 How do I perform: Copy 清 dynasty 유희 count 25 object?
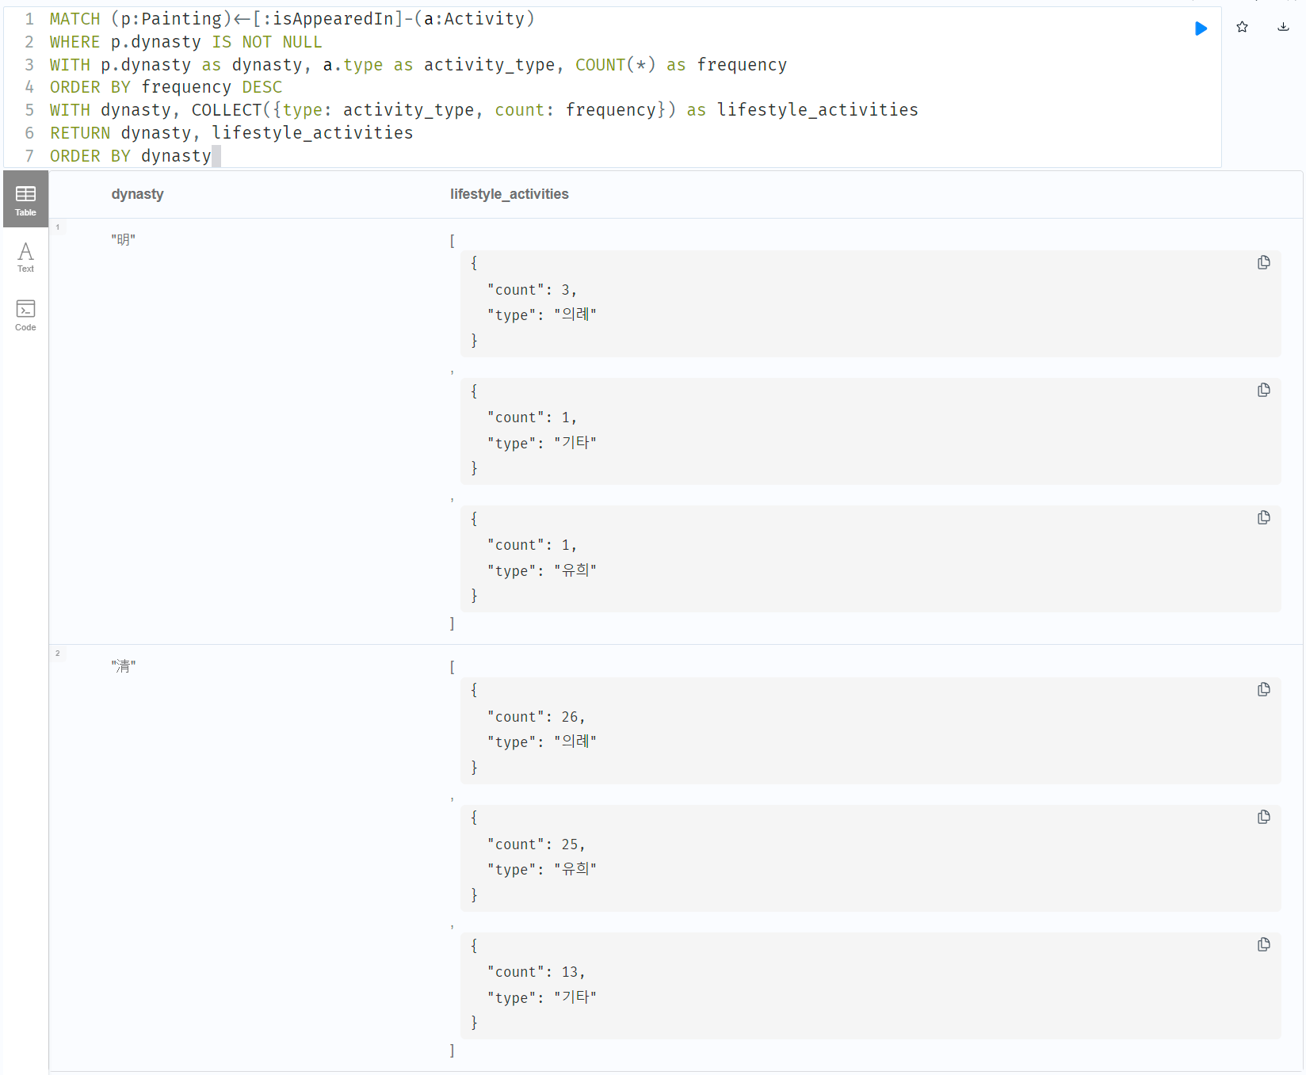1263,818
